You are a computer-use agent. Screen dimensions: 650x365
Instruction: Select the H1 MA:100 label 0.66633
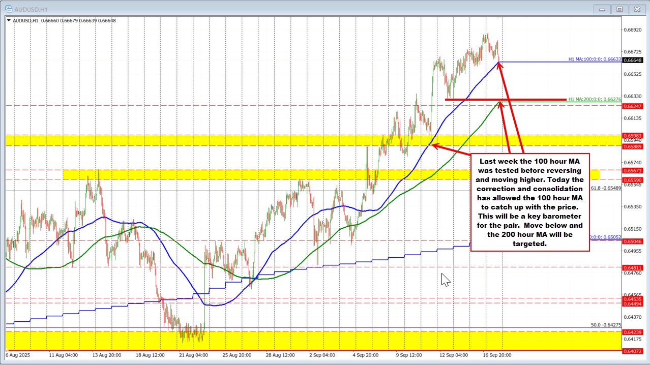pos(595,59)
